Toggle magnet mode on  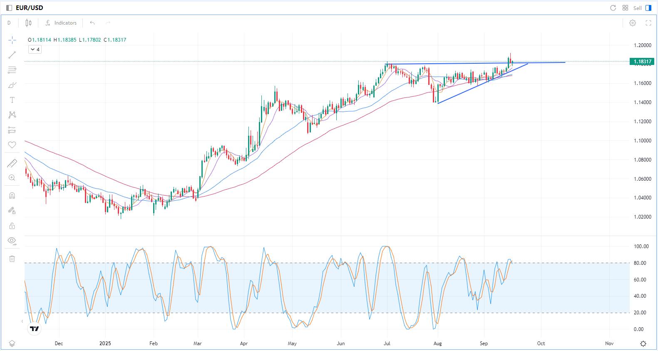click(12, 196)
